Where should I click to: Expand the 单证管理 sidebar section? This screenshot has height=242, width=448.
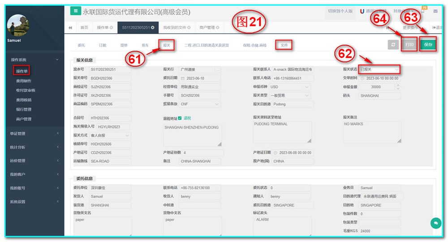pos(35,134)
